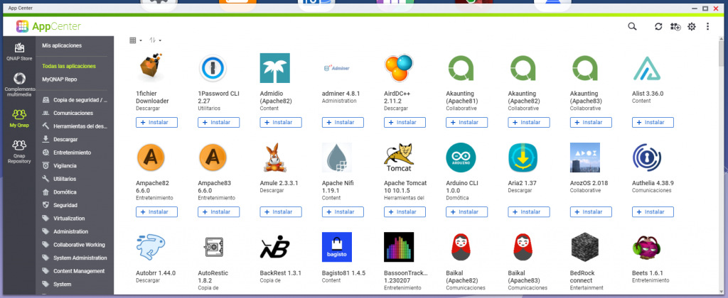Install the 1fichier Downloader app
728x298 pixels.
(x=156, y=122)
